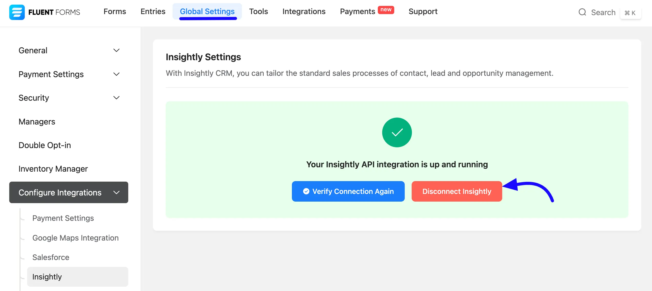Screen dimensions: 652x291
Task: Open the Tools menu
Action: [259, 12]
